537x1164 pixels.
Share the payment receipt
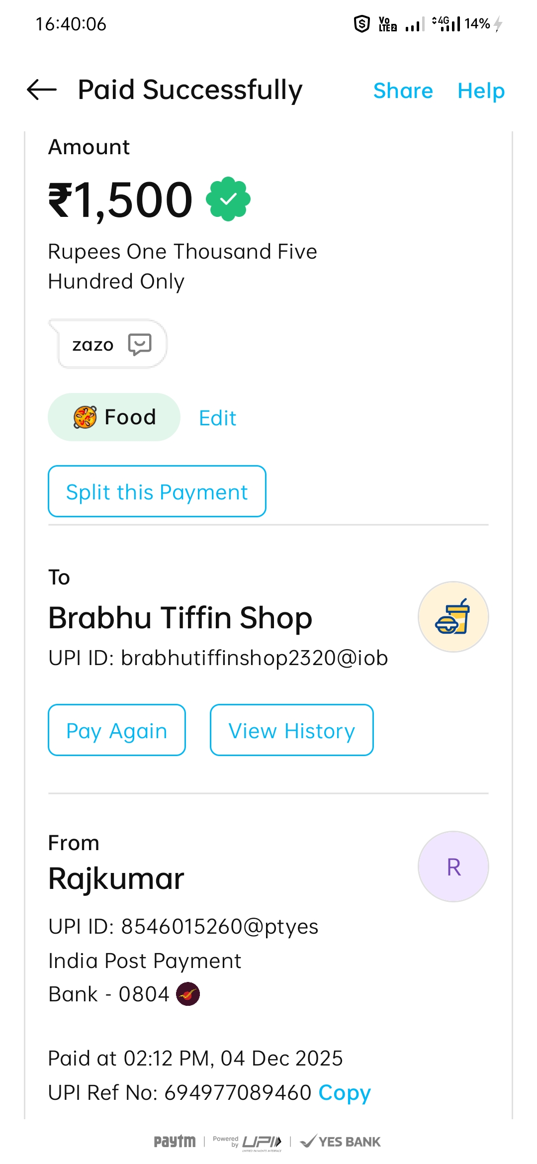pyautogui.click(x=403, y=91)
